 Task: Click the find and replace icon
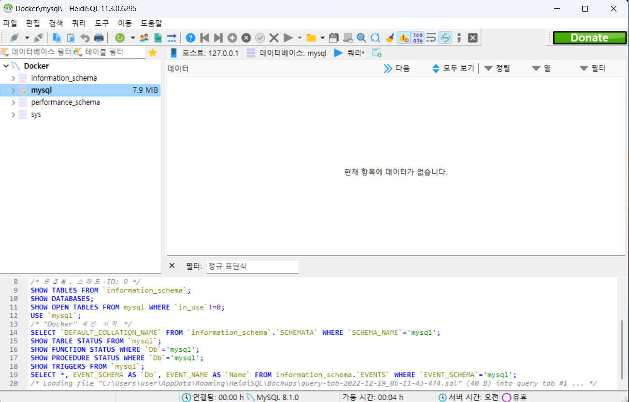375,38
